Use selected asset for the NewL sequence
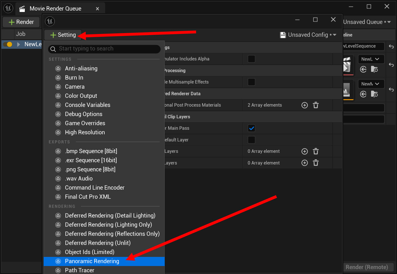Image resolution: width=397 pixels, height=274 pixels. (x=363, y=69)
